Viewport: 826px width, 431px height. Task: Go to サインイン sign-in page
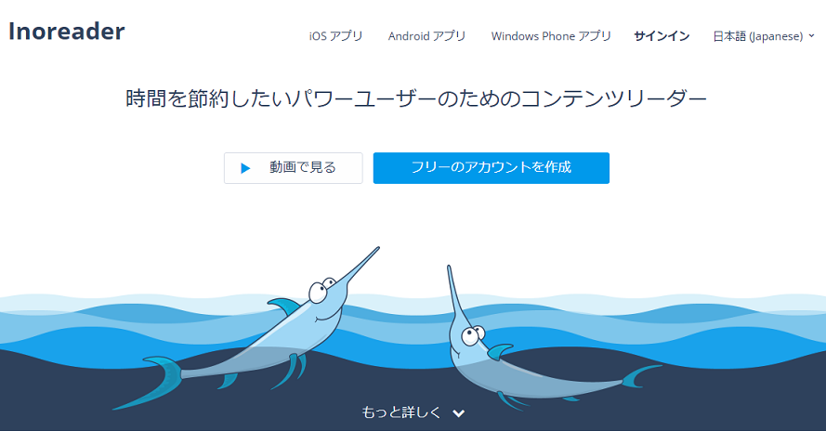point(662,36)
